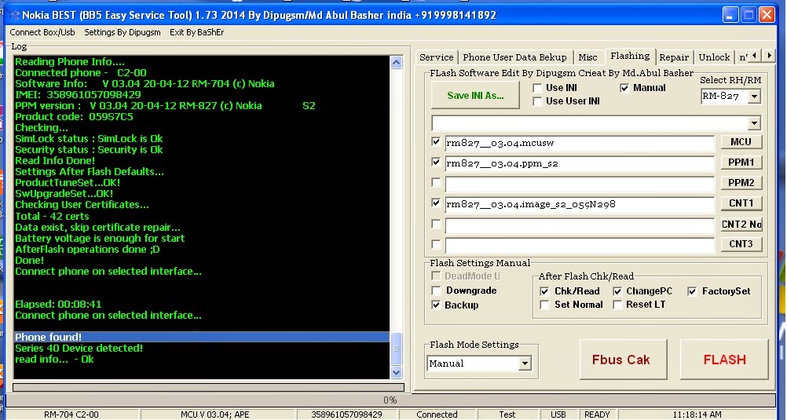This screenshot has height=420, width=787.
Task: Click the IMEI line in the log
Action: pyautogui.click(x=78, y=95)
